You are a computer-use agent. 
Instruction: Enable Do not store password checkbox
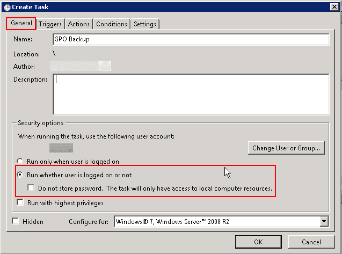(x=31, y=188)
